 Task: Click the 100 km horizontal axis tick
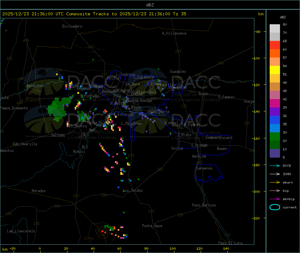tap(173, 248)
